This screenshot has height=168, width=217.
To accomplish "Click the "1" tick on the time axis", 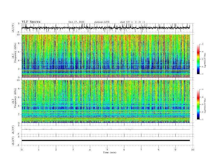I will click(39, 150).
